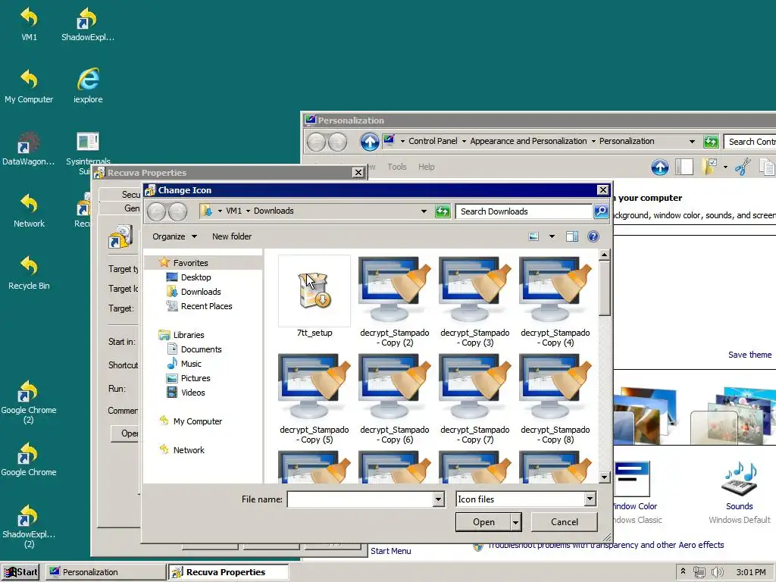Expand Personalization address bar history dropdown

692,142
